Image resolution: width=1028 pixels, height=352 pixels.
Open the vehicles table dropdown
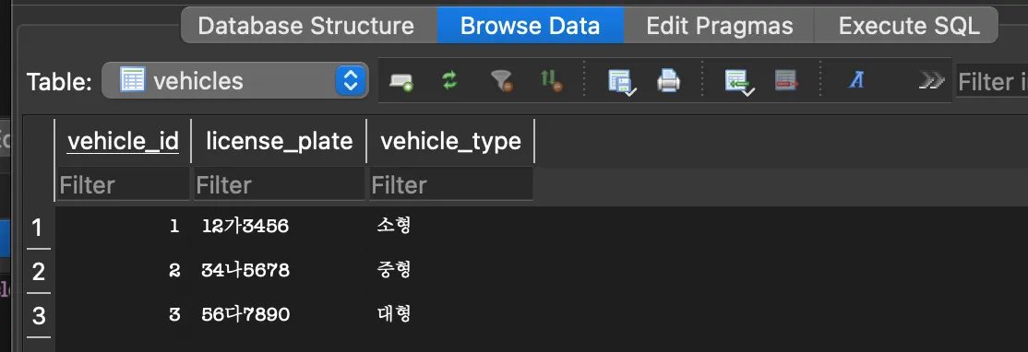[235, 80]
